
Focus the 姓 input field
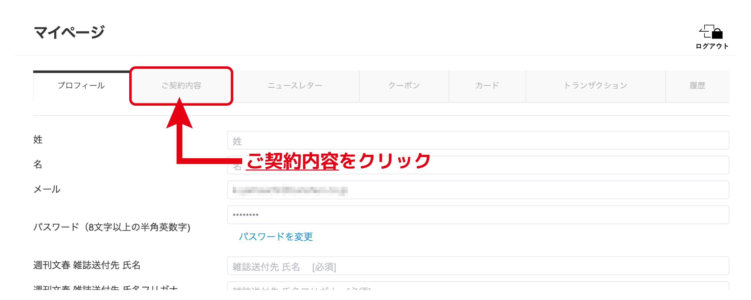coord(478,140)
